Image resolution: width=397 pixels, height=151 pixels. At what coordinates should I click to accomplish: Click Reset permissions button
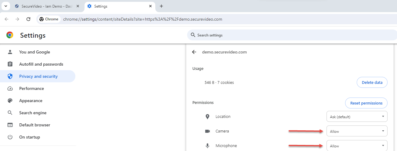[366, 103]
